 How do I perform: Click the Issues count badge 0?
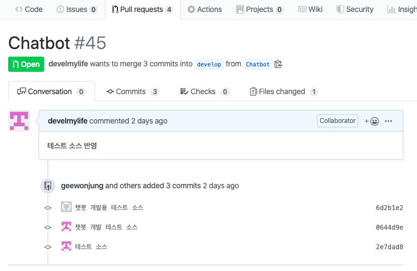94,10
